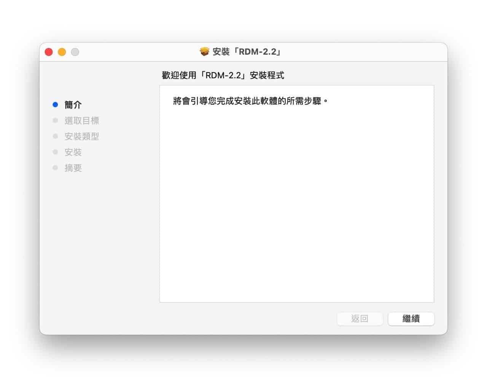
Task: Click the window title 安裝「RDM-2.2」
Action: pyautogui.click(x=247, y=52)
